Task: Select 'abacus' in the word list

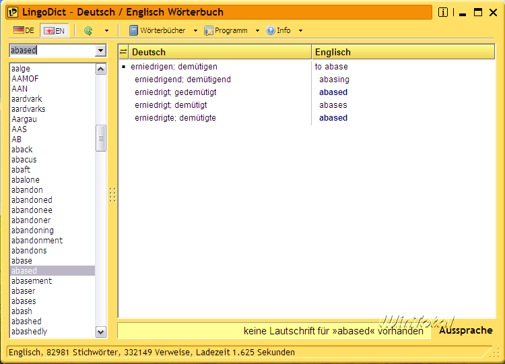Action: tap(24, 160)
